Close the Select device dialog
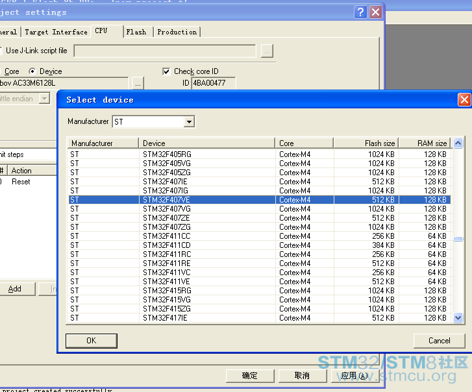 pyautogui.click(x=464, y=99)
